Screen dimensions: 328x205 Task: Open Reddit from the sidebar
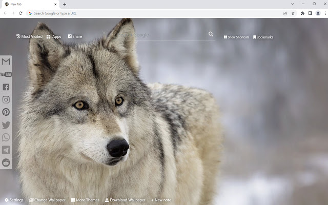coord(6,162)
